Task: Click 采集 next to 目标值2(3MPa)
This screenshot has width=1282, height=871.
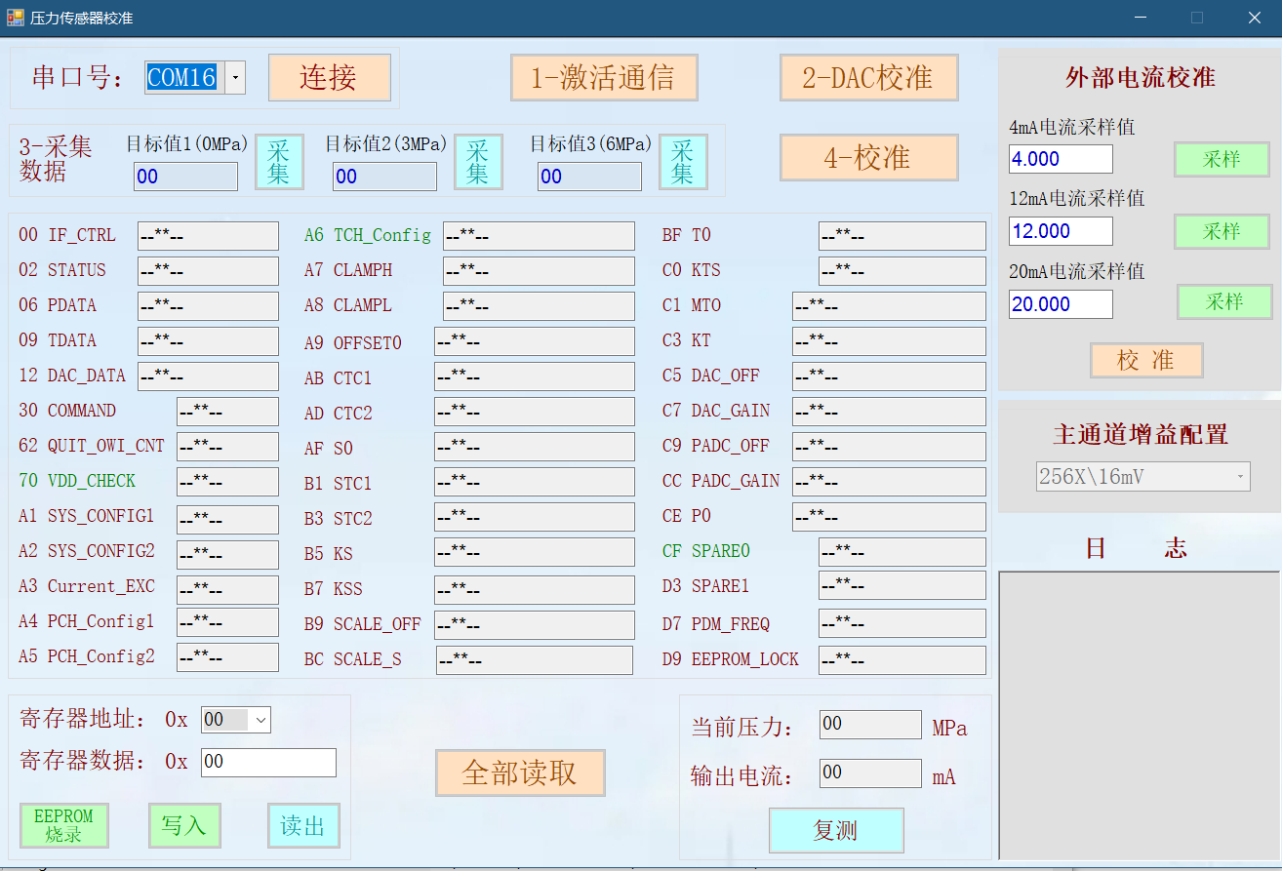Action: (478, 161)
